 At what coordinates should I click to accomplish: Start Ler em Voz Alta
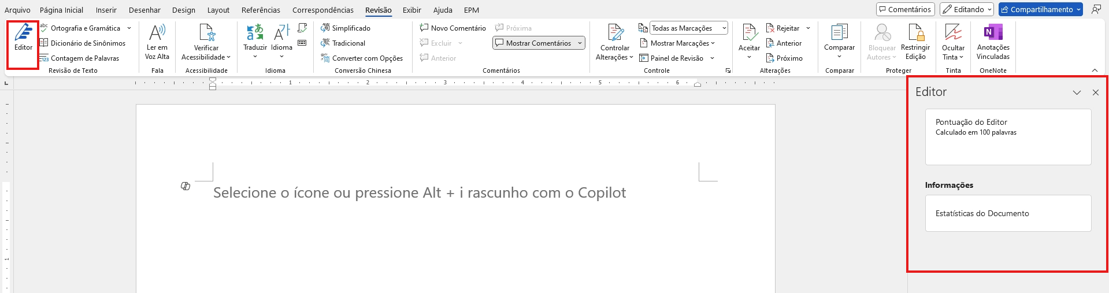click(157, 42)
